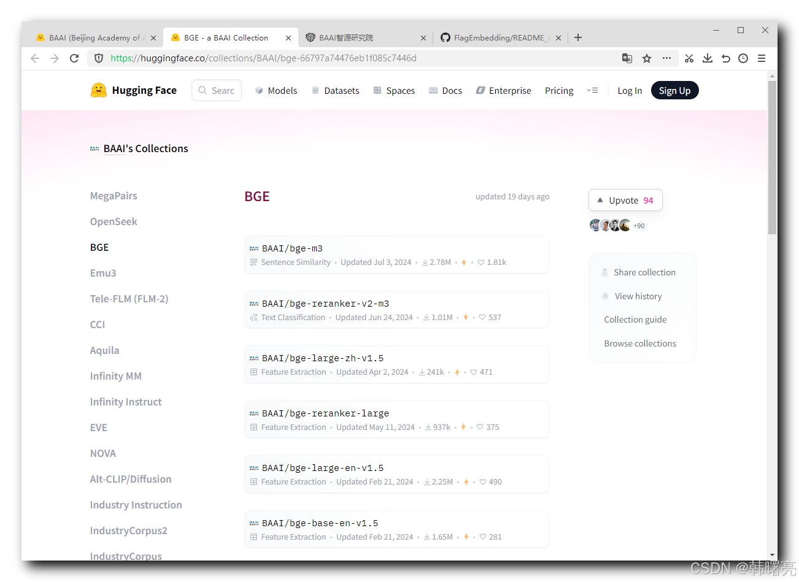The height and width of the screenshot is (582, 799).
Task: Switch to the BAAI智源研究院 tab
Action: click(x=366, y=37)
